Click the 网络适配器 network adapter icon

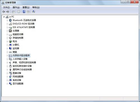10,76
